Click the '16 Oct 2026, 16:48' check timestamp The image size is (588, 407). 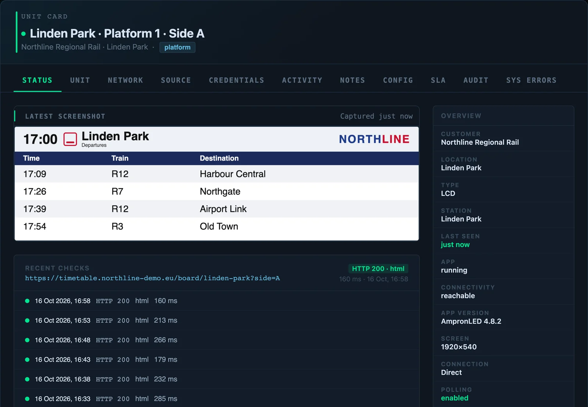(62, 340)
